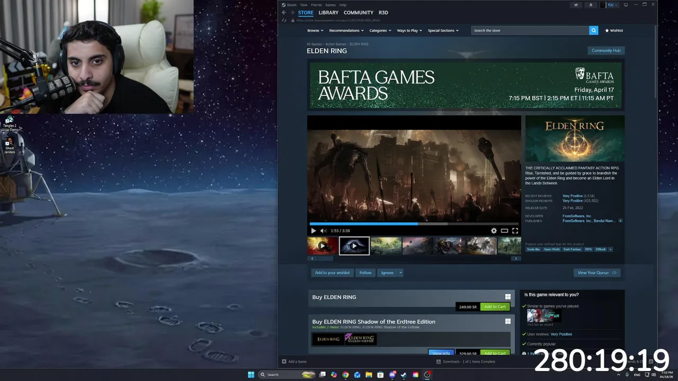Viewport: 678px width, 381px height.
Task: Mute the trailer volume speaker icon
Action: 323,231
